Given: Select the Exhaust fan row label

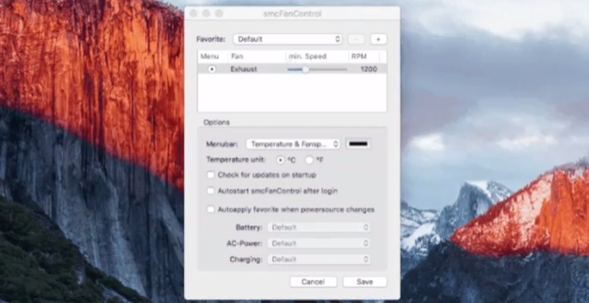Looking at the screenshot, I should pos(244,69).
